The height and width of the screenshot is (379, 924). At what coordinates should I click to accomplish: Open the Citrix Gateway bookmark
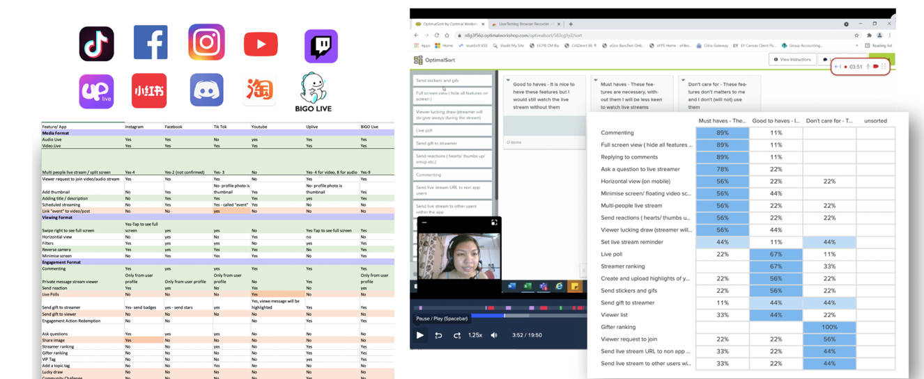[711, 46]
